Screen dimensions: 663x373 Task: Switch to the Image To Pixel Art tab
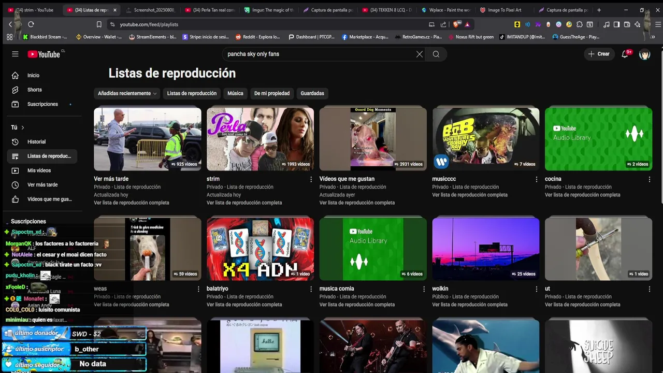[x=506, y=10]
